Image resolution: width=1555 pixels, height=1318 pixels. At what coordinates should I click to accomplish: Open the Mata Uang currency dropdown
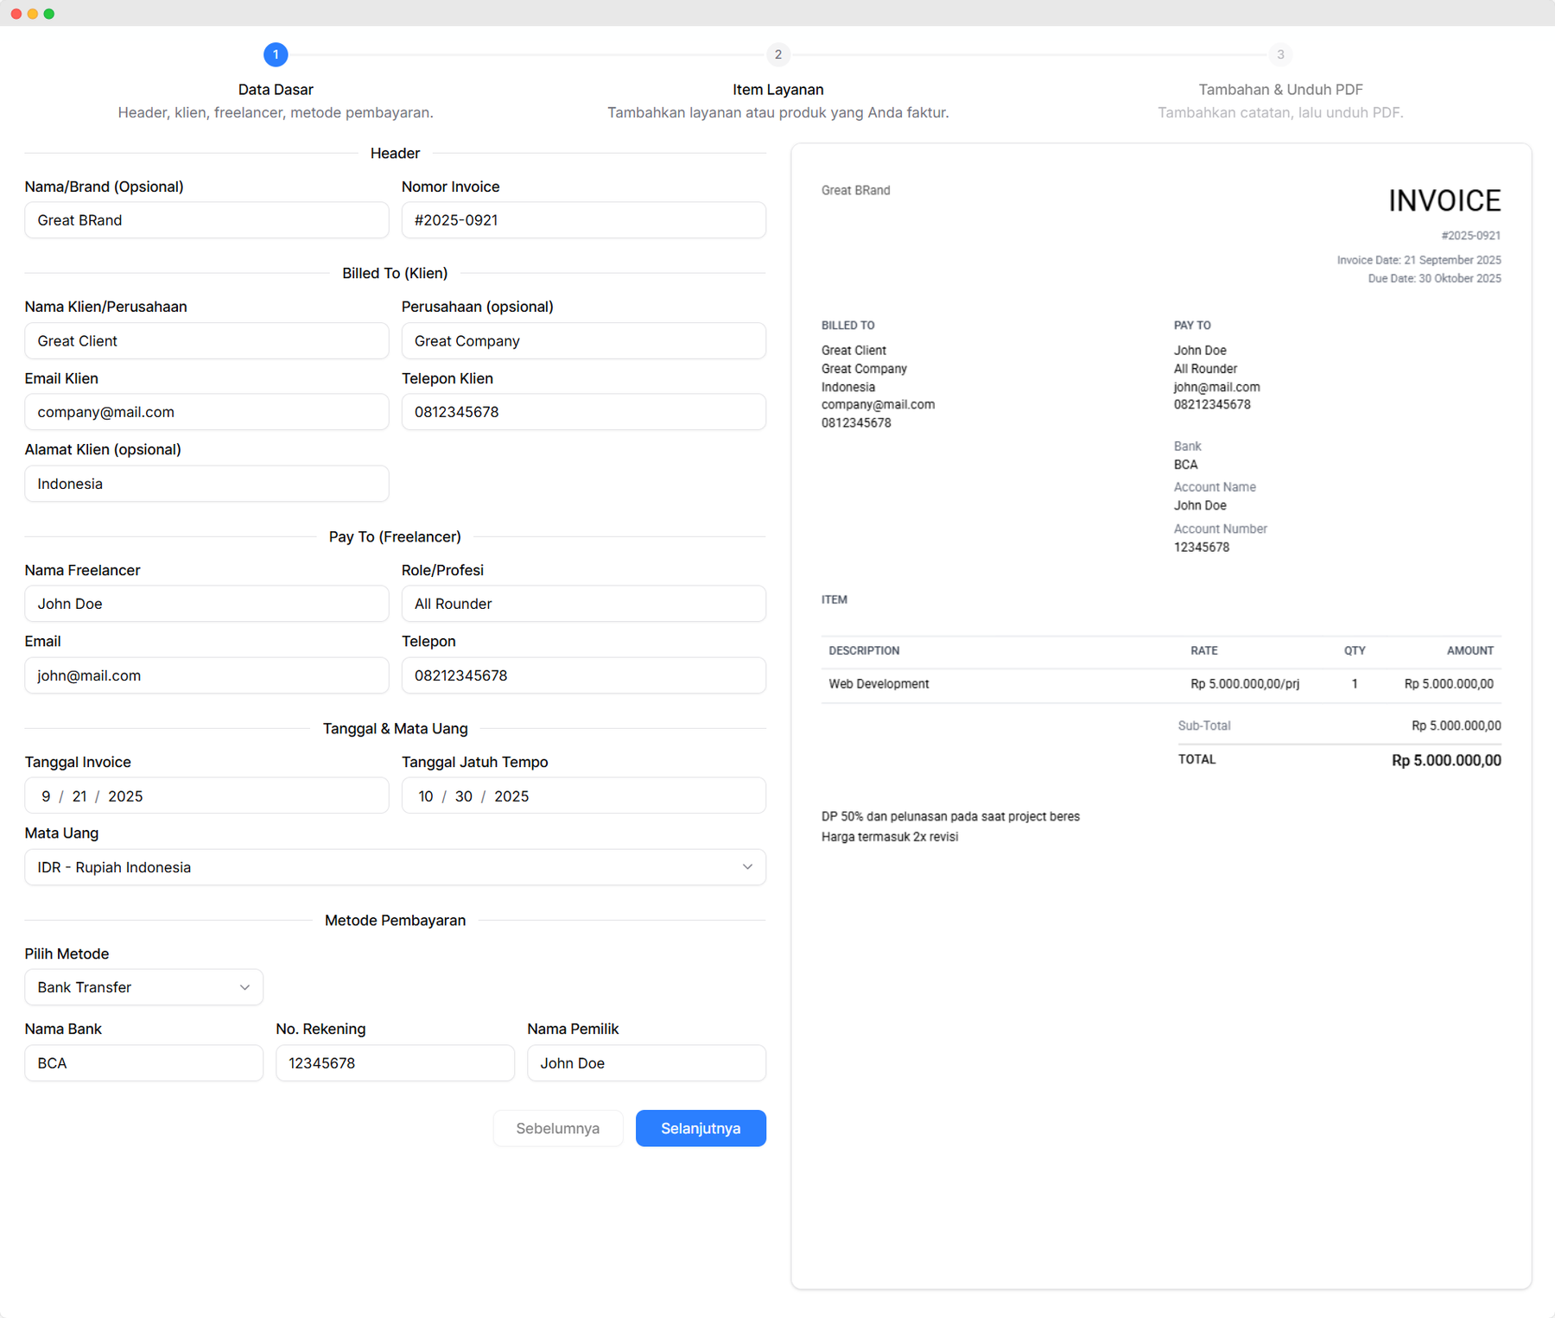(395, 867)
